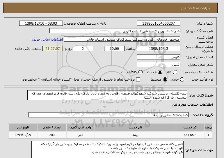Toggle the اسناد خزانه اسلامی payment checkbox
Screen dimensions: 224x158
(138, 79)
